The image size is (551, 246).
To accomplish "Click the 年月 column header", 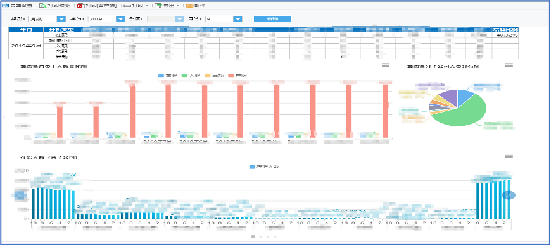I will tap(26, 30).
